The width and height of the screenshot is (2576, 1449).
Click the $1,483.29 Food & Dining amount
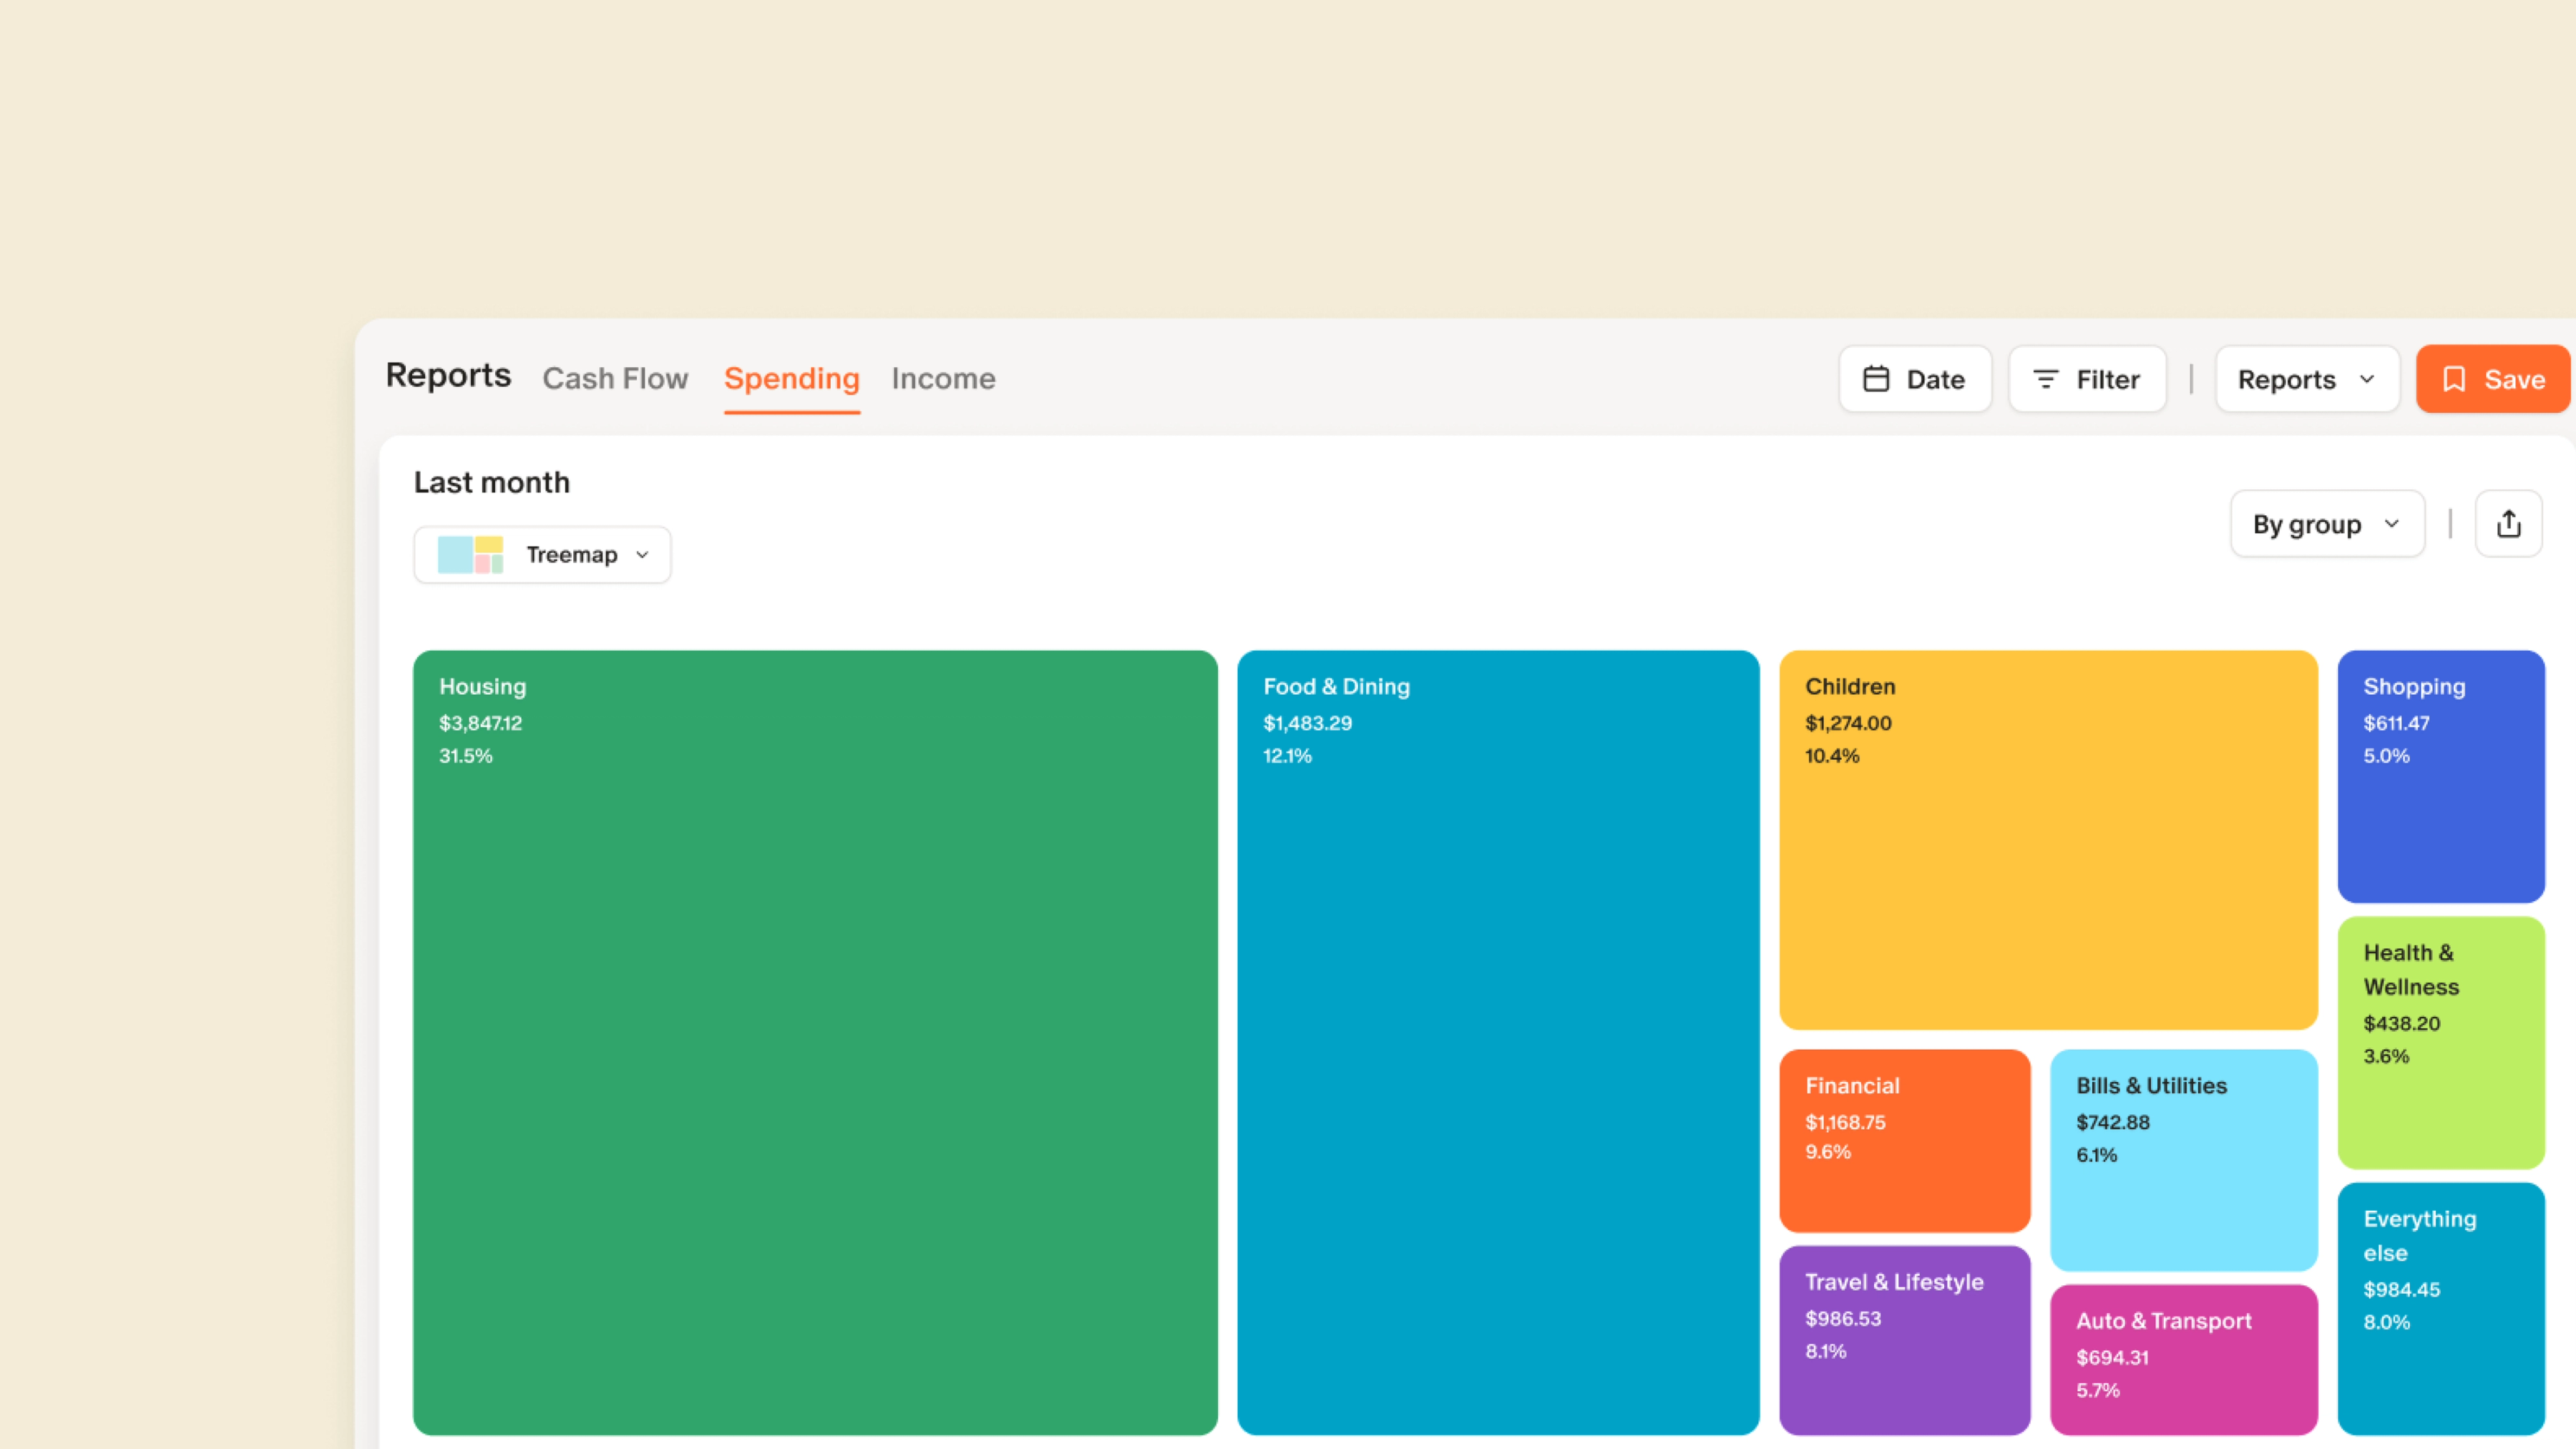(1307, 723)
